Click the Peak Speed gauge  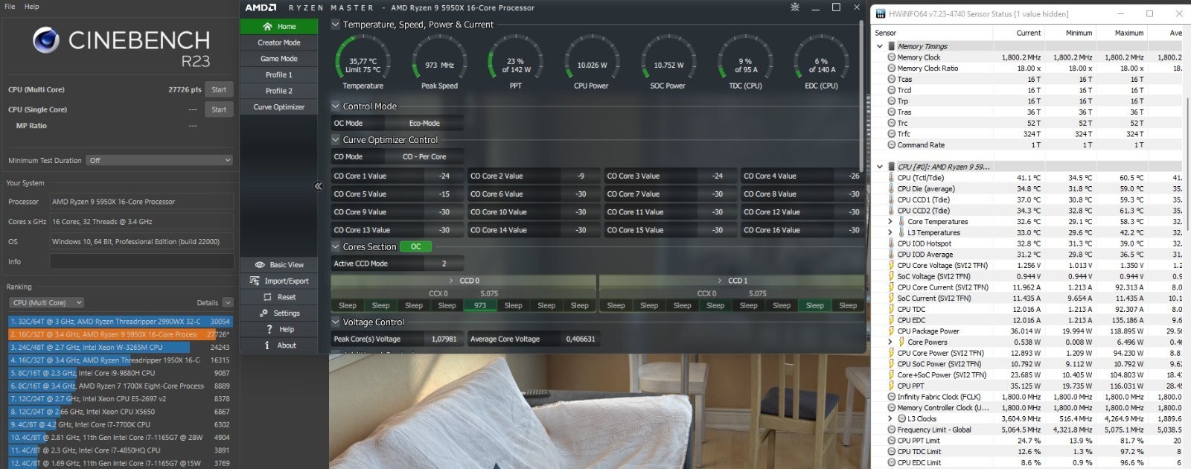(x=439, y=63)
